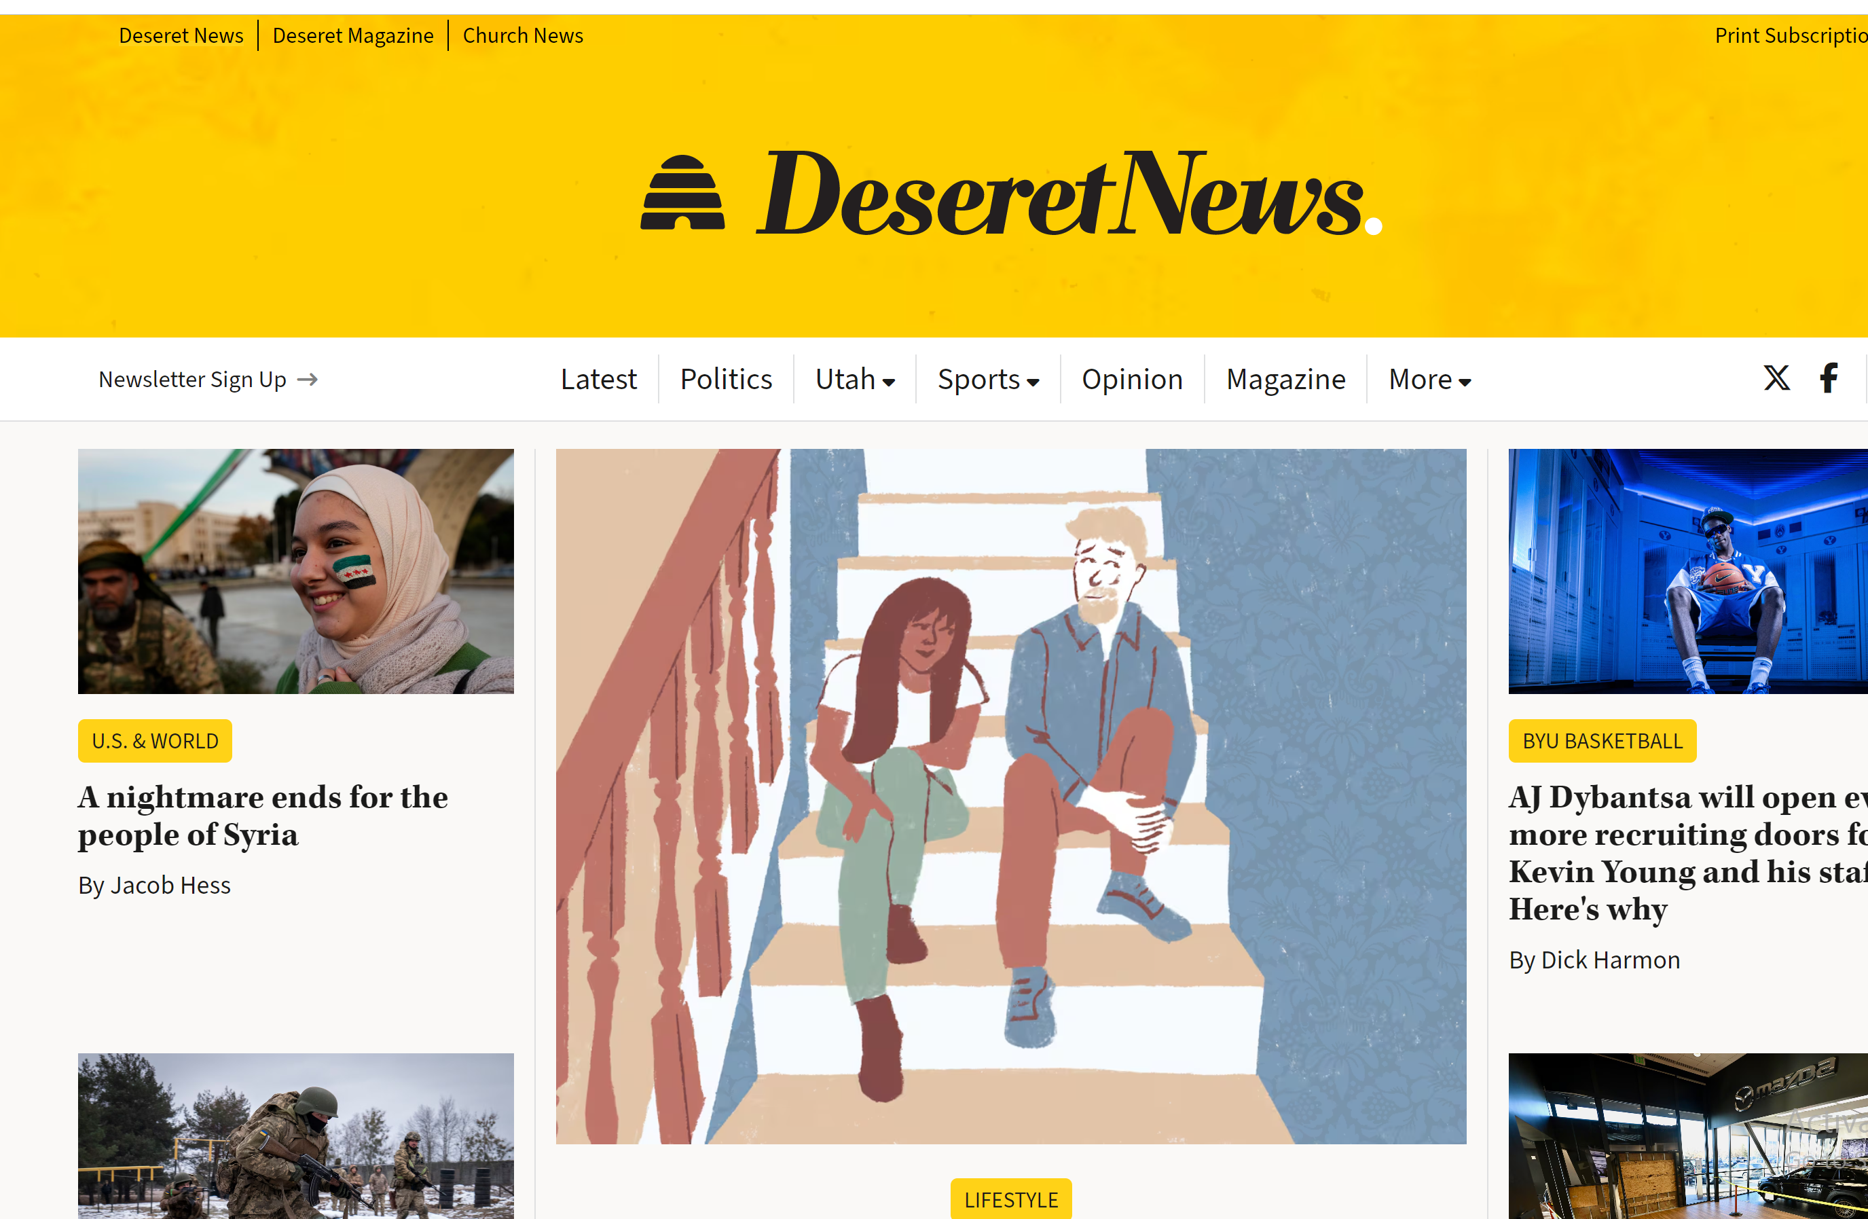This screenshot has width=1868, height=1219.
Task: Visit the Deseret Magazine top link
Action: click(x=353, y=35)
